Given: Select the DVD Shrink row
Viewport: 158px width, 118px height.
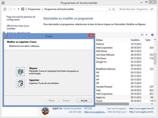Looking at the screenshot, I should point(125,51).
